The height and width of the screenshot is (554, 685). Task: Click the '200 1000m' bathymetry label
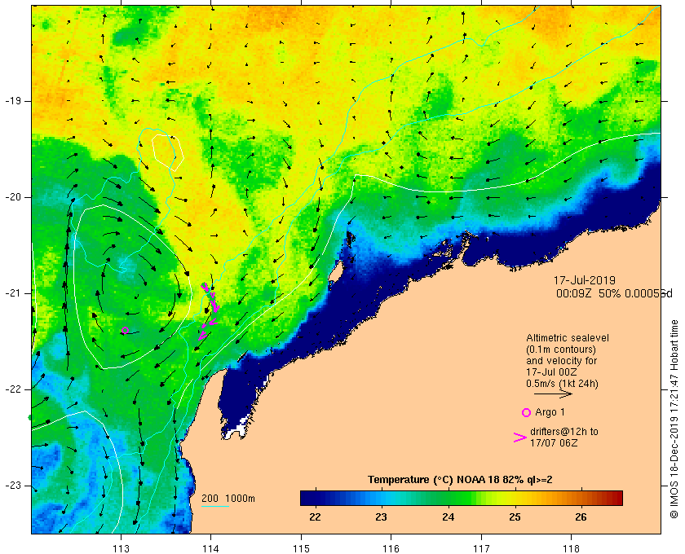pyautogui.click(x=228, y=499)
